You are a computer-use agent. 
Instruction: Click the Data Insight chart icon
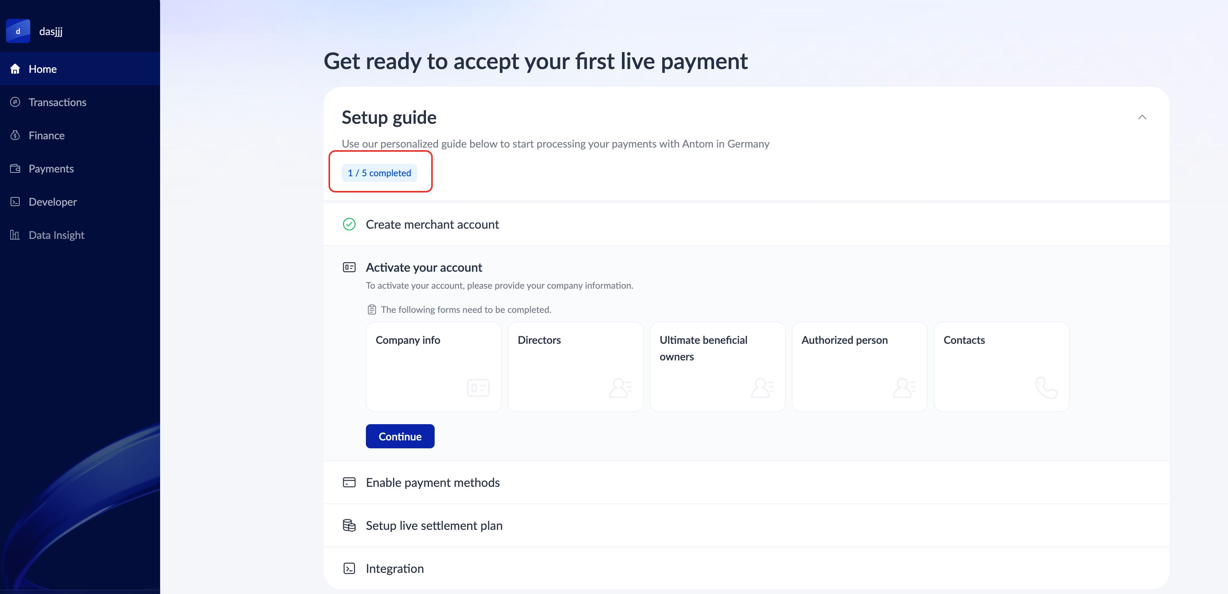click(x=15, y=235)
